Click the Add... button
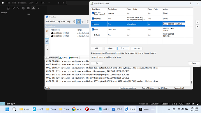Image resolution: width=201 pixels, height=113 pixels. coord(97,48)
